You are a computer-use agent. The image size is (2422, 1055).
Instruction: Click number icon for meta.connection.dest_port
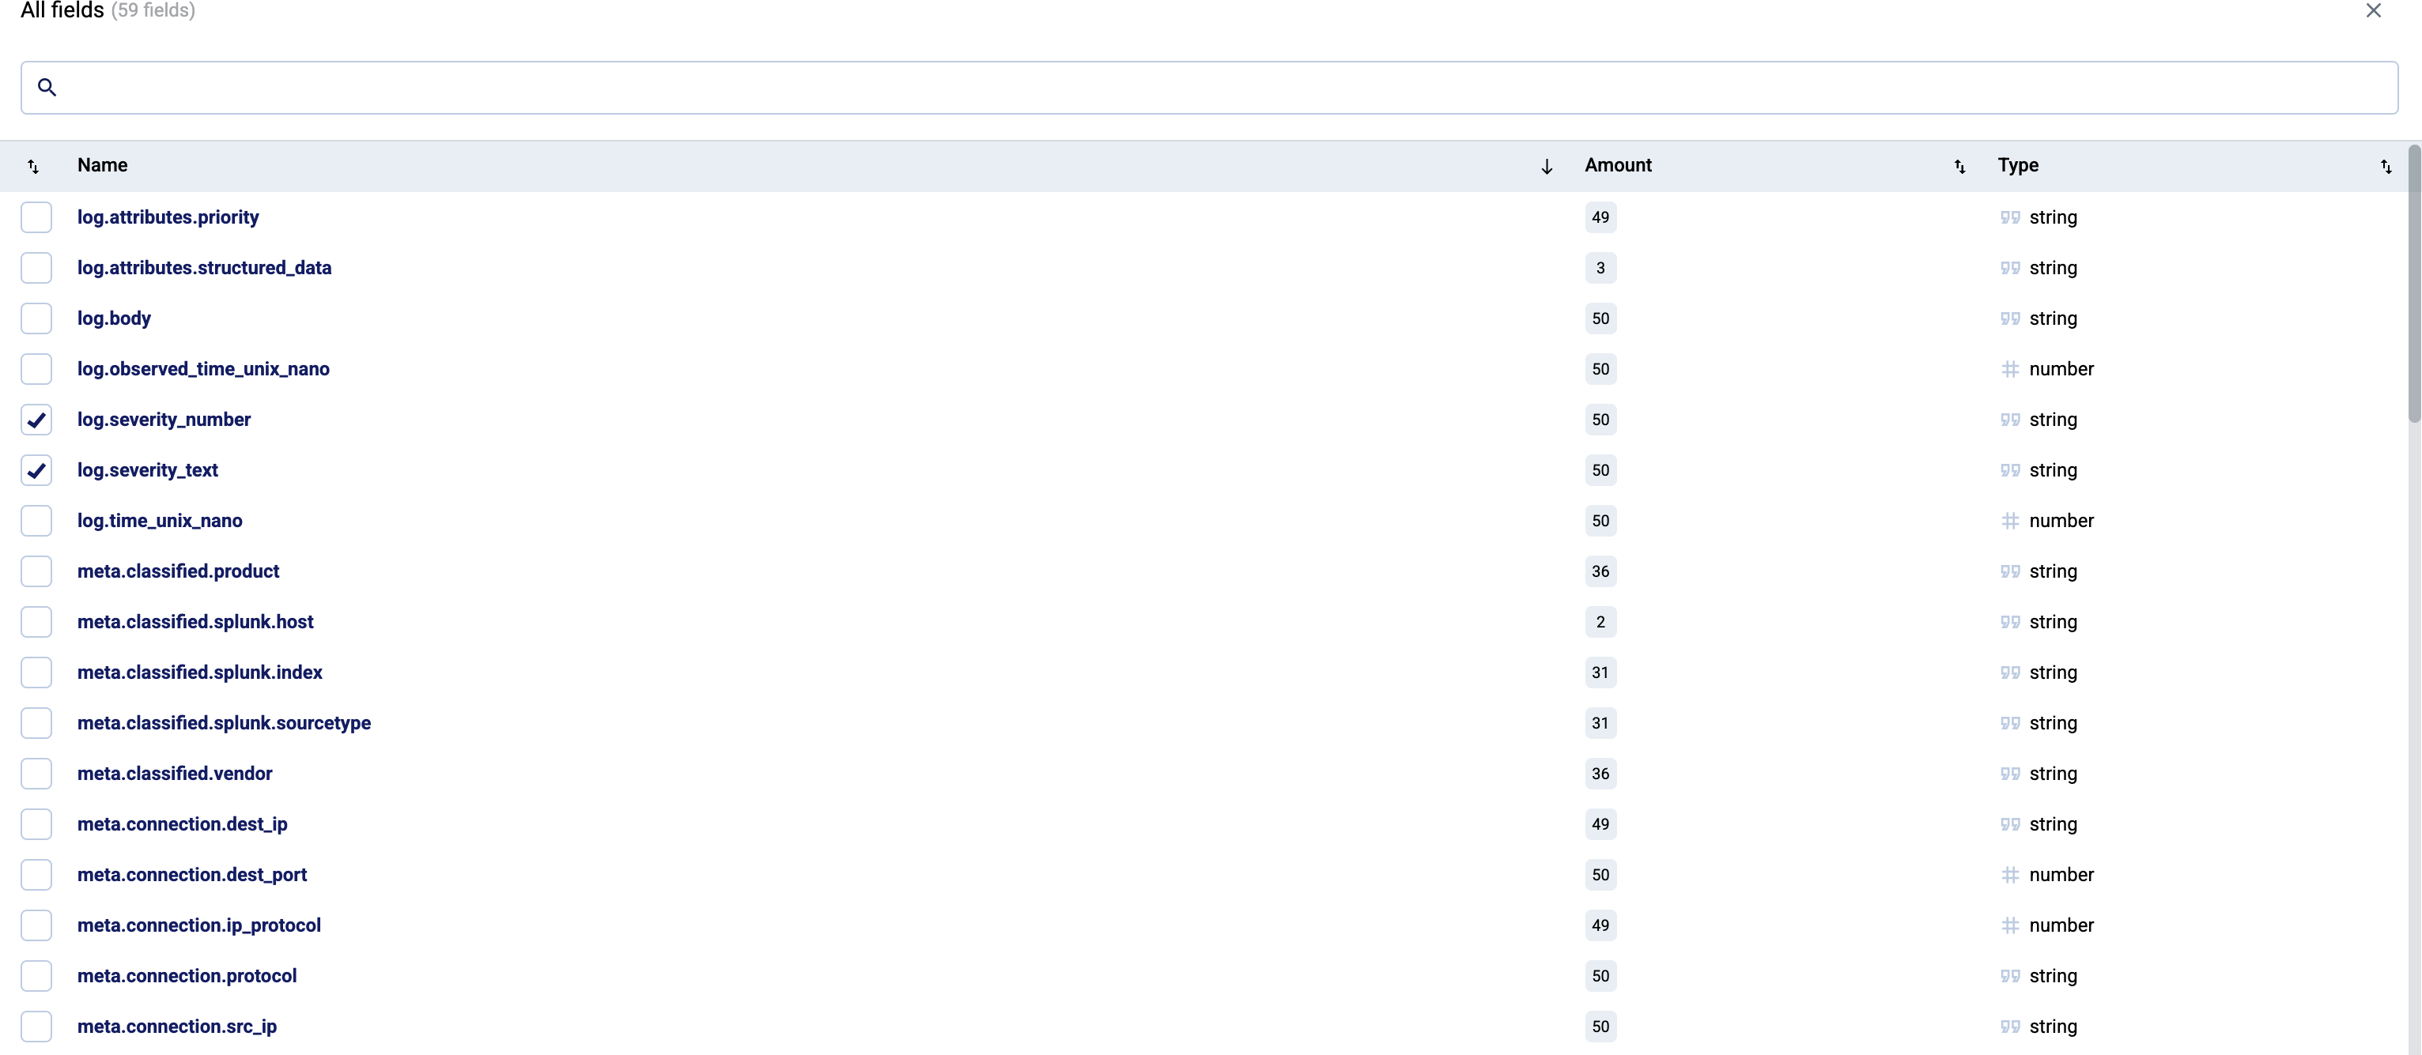point(2010,875)
